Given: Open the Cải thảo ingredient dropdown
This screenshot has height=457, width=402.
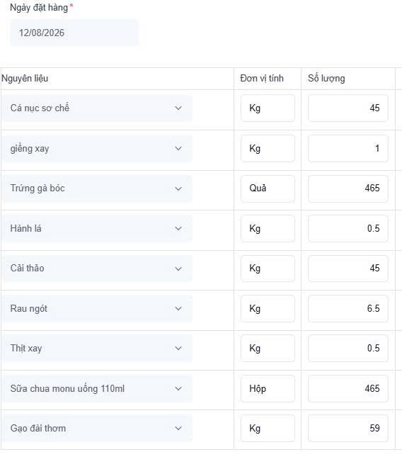Looking at the screenshot, I should coord(98,269).
